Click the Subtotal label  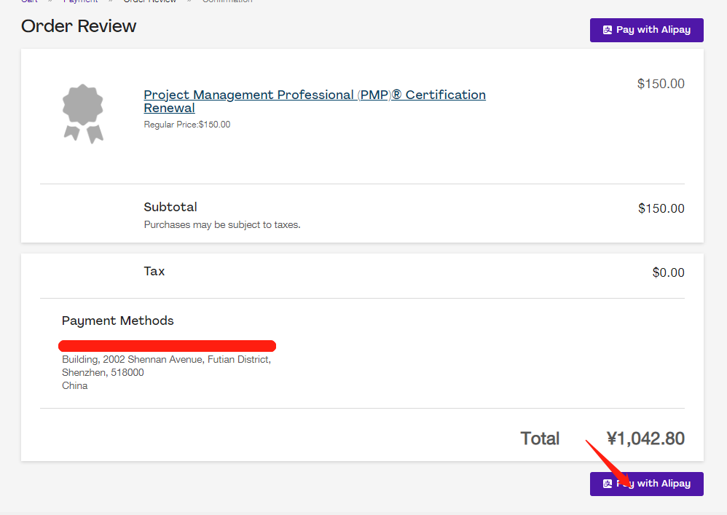click(x=170, y=207)
